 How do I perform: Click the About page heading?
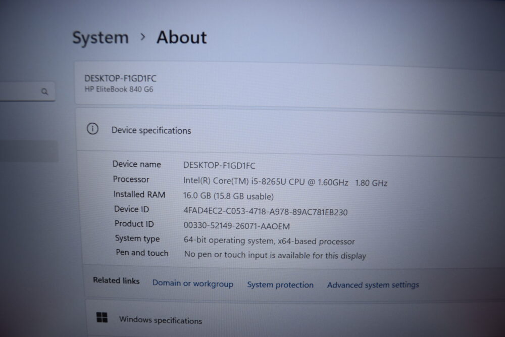point(182,37)
